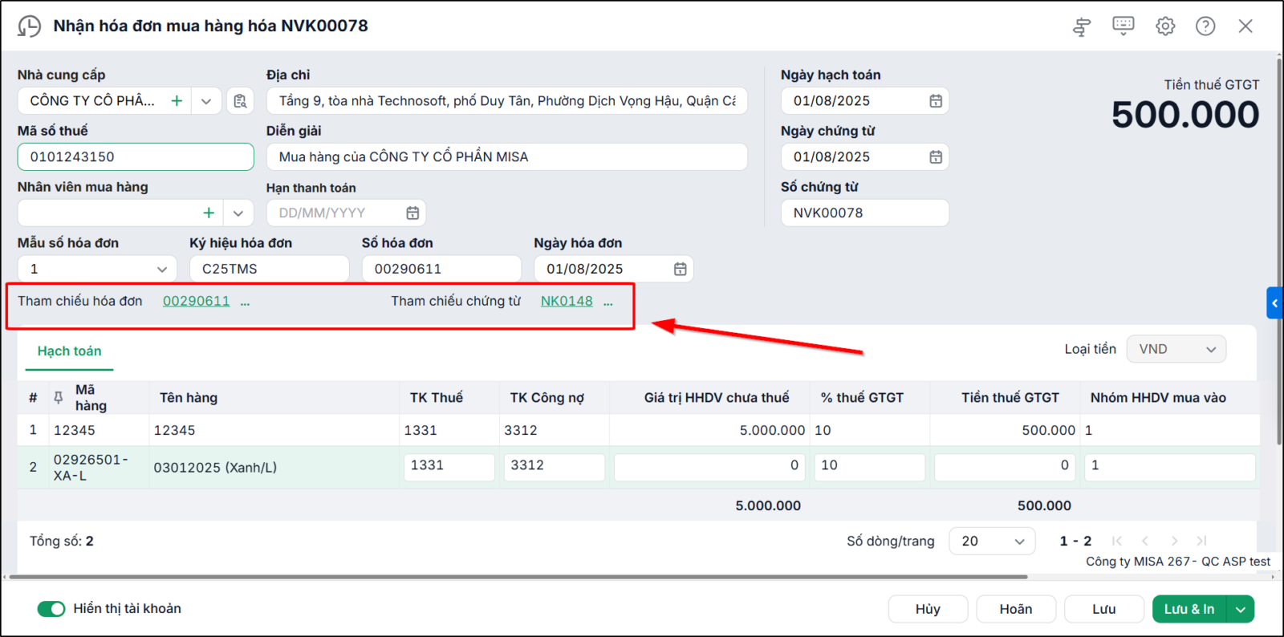Screen dimensions: 1284x637
Task: Open settings gear icon in header
Action: pos(1165,26)
